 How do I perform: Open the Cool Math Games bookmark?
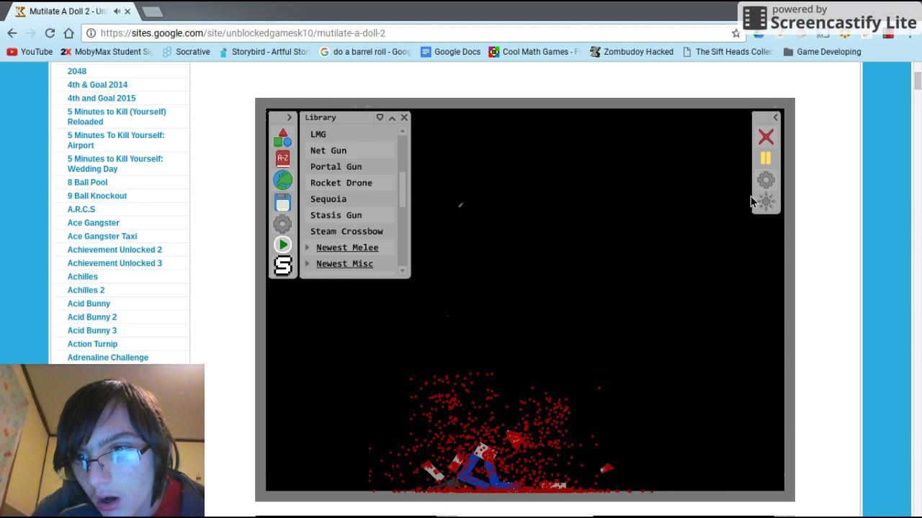(x=534, y=52)
